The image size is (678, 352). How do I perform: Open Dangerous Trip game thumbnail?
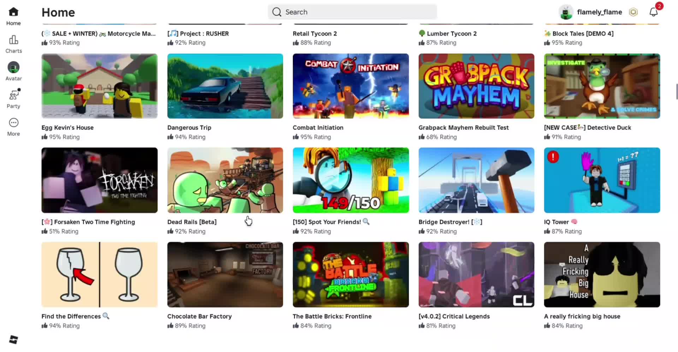(225, 86)
